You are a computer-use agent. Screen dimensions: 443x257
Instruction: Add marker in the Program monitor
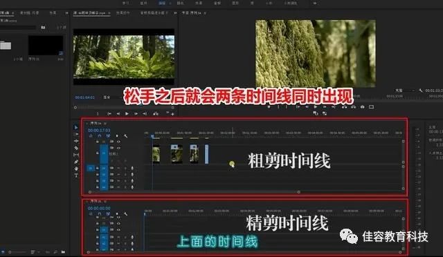pyautogui.click(x=269, y=107)
